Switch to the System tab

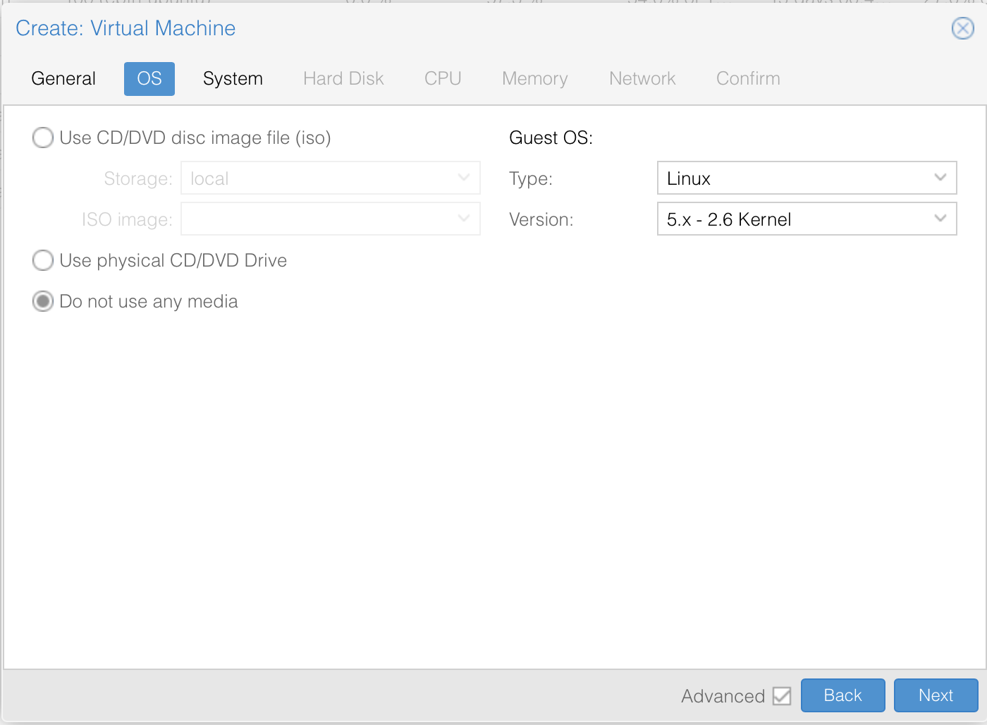233,78
